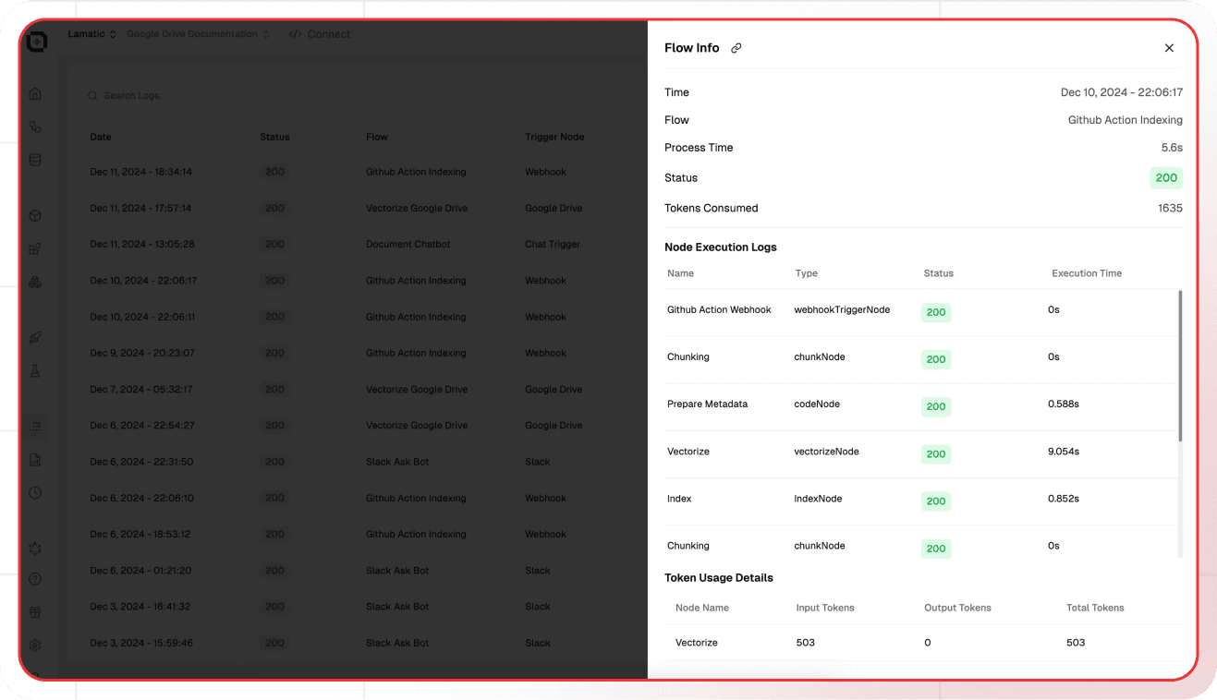The height and width of the screenshot is (700, 1217).
Task: Open the report file icon in the sidebar
Action: click(x=35, y=460)
